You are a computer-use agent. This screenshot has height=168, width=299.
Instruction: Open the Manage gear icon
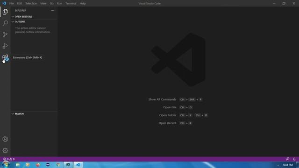(x=5, y=150)
